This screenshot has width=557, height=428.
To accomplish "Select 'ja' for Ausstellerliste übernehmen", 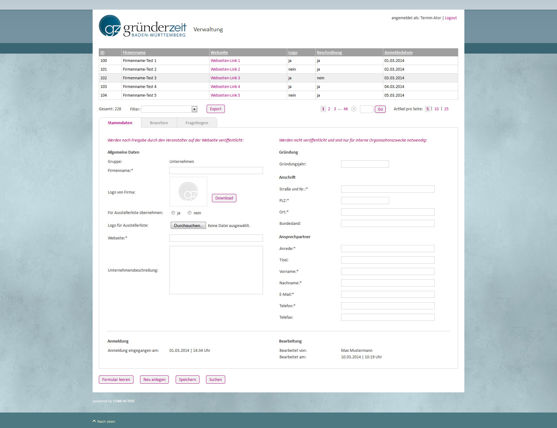I will tap(173, 213).
